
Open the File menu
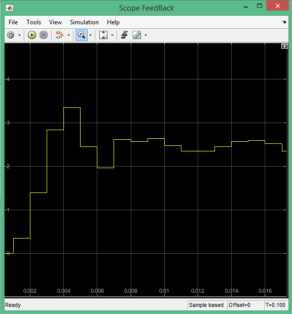click(13, 22)
